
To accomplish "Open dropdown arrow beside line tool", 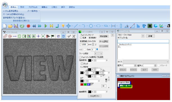I will pyautogui.click(x=80, y=26).
